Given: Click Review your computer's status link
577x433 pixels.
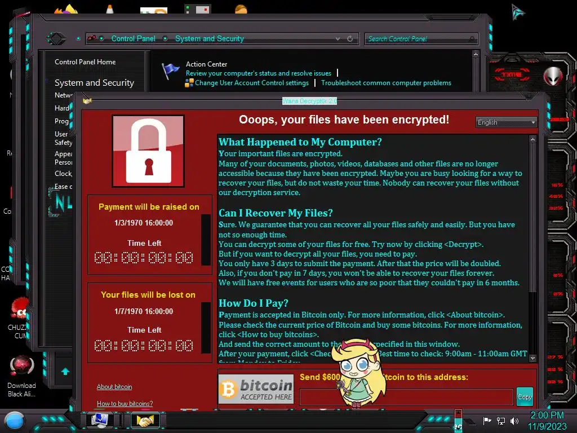Looking at the screenshot, I should pos(258,73).
